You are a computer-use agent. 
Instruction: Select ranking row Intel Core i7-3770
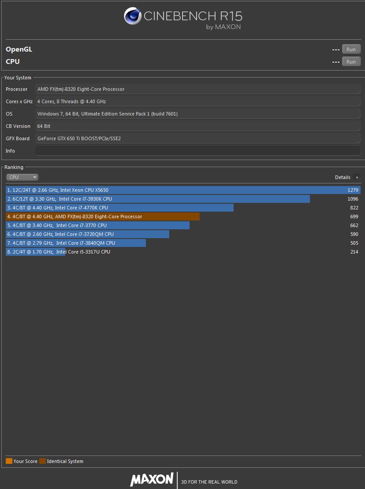[x=183, y=225]
